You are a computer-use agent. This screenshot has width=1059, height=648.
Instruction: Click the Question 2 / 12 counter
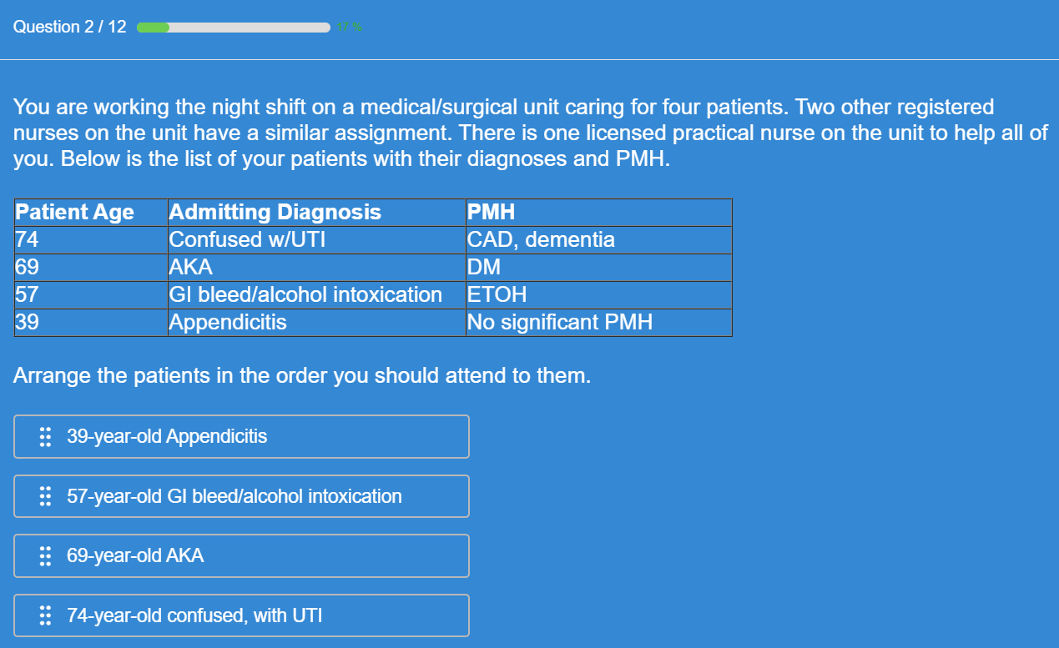click(x=69, y=27)
